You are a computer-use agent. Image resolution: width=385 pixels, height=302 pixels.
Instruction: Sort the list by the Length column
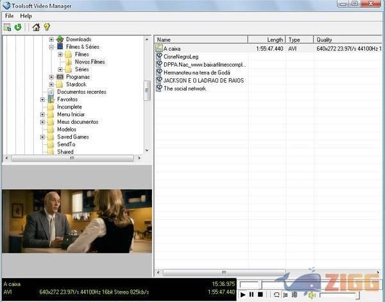[x=266, y=40]
